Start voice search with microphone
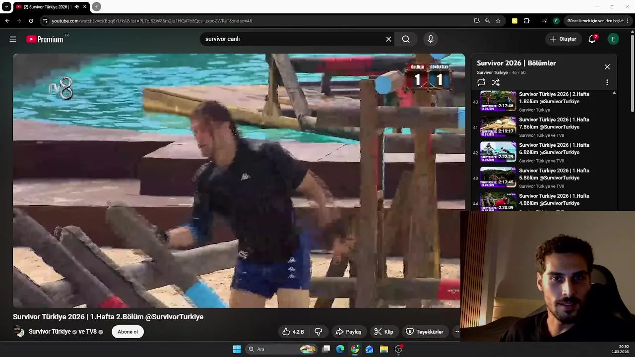Screen dimensions: 635x357 click(x=430, y=39)
